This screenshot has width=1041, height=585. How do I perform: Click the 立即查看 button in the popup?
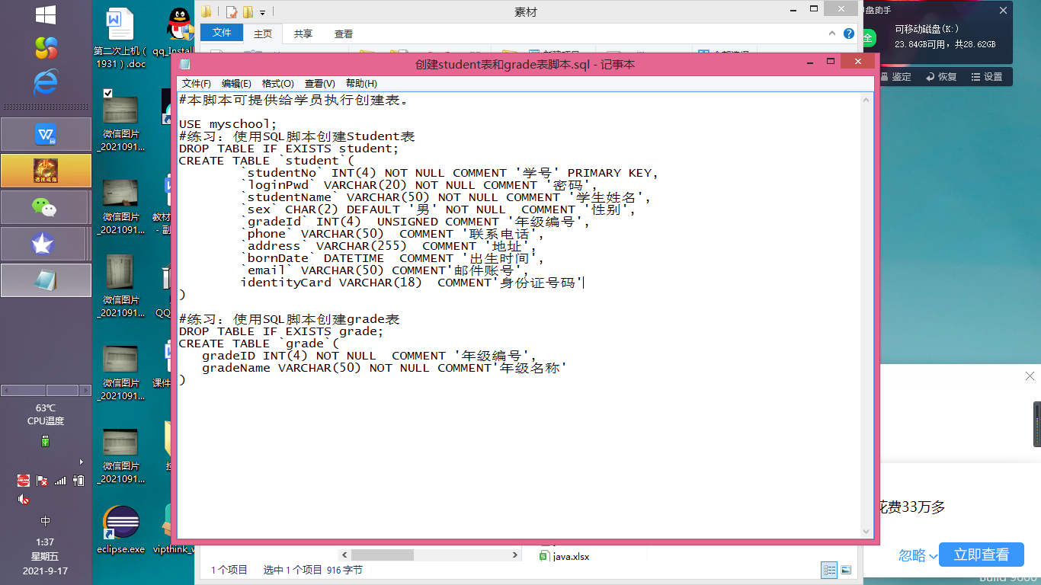(981, 555)
